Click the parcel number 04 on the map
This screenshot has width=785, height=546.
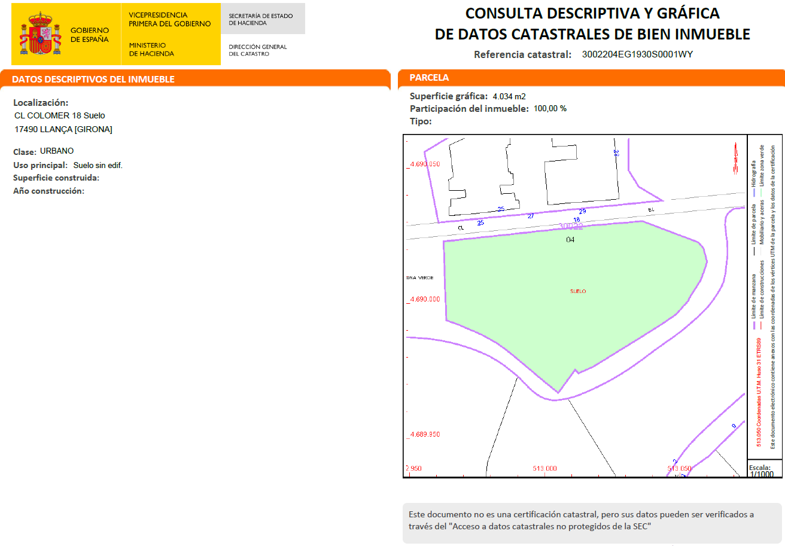click(x=570, y=239)
